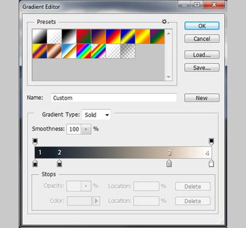
Task: Click the presets scrollbar down arrow
Action: (x=168, y=77)
